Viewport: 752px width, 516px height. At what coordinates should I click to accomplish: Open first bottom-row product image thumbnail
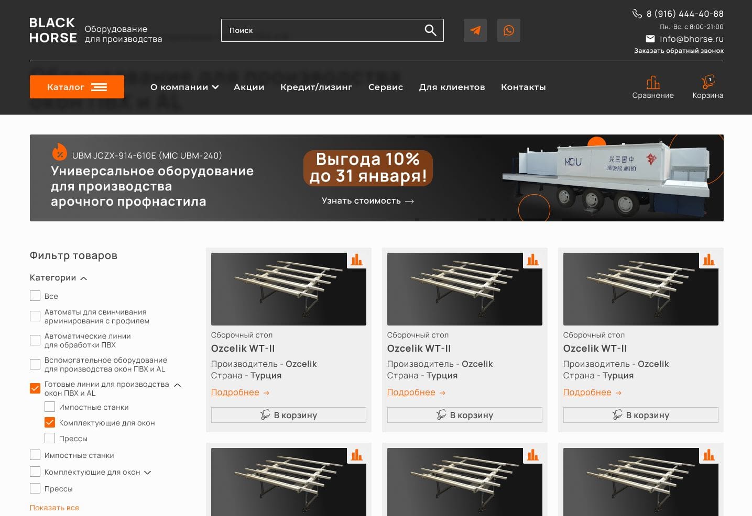[x=289, y=482]
